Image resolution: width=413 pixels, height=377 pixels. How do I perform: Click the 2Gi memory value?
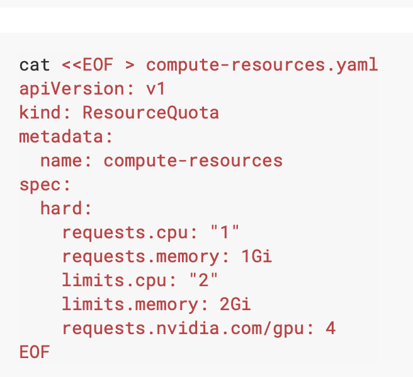point(235,304)
